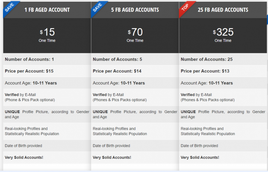The image size is (268, 172).
Task: Click Account Age row in 5 accounts column
Action: [x=135, y=83]
